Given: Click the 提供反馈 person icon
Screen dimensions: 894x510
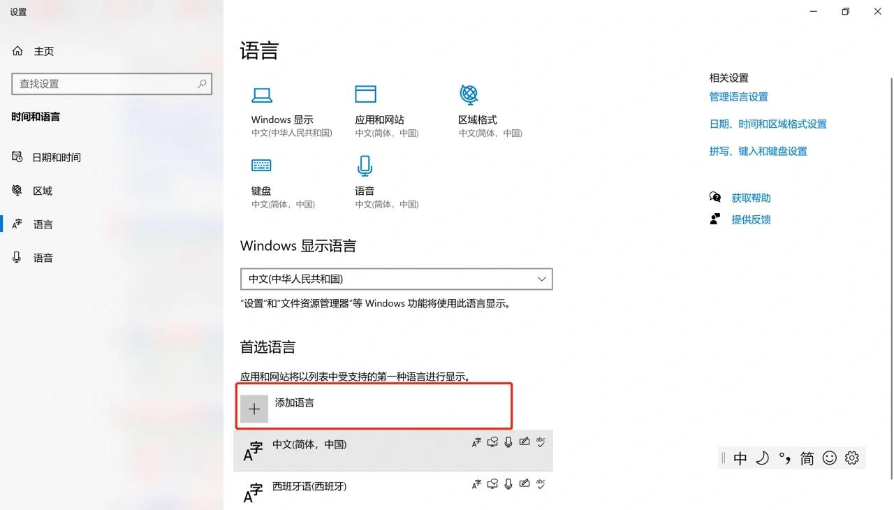Looking at the screenshot, I should coord(715,219).
